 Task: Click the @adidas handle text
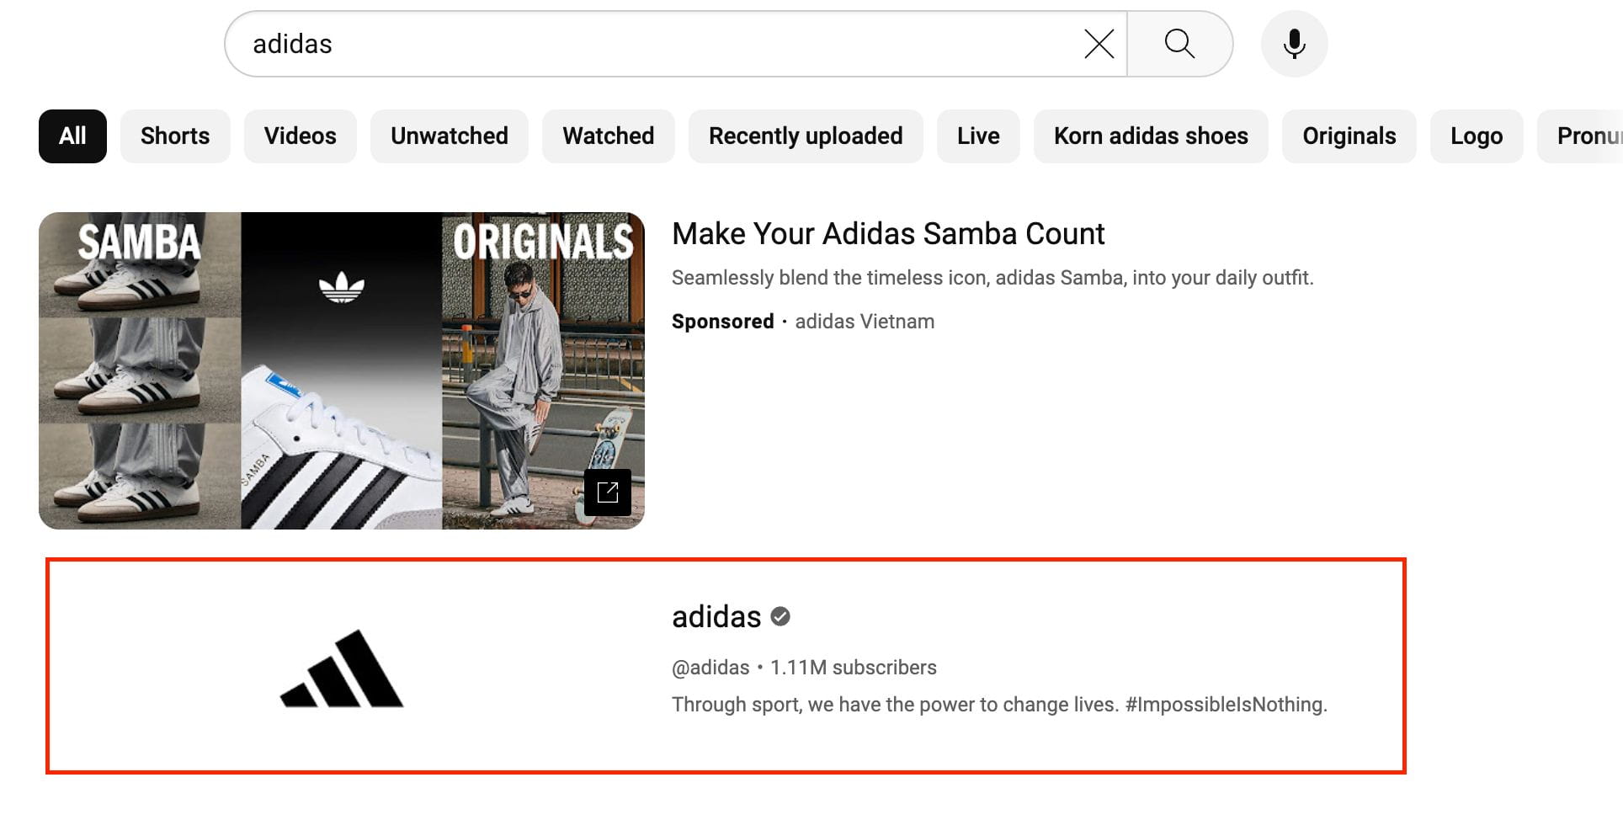coord(710,668)
